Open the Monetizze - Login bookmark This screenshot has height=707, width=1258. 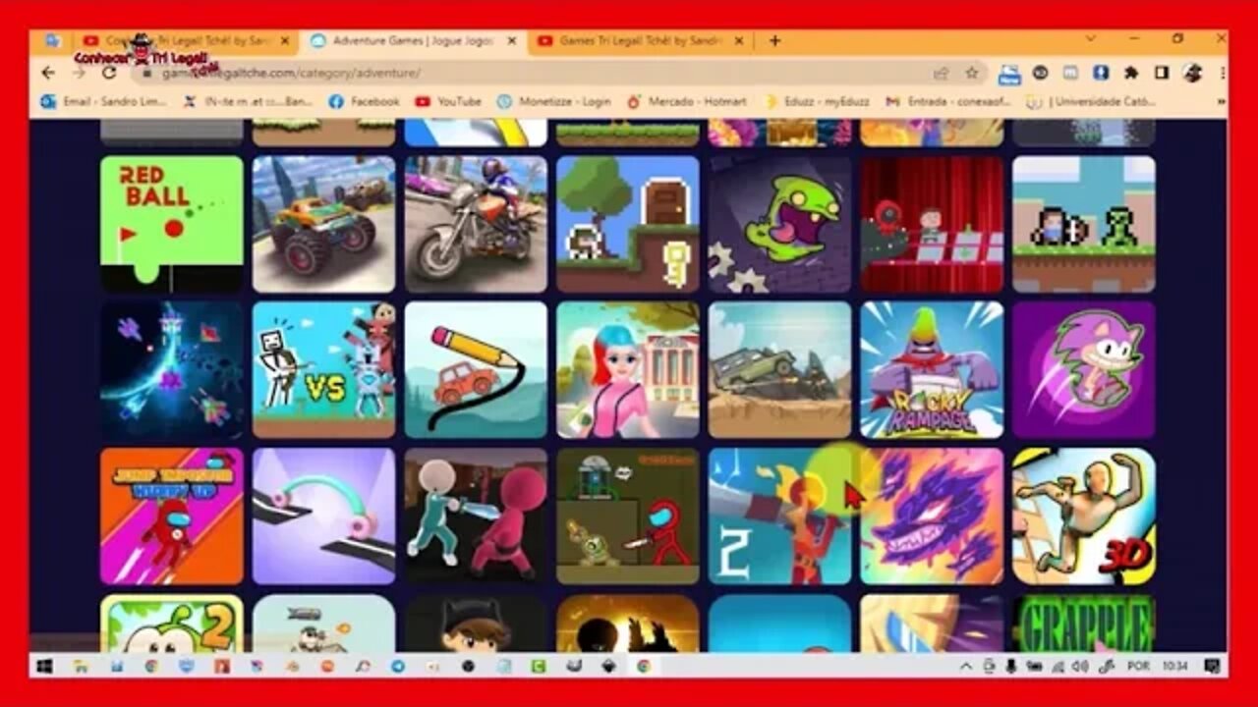point(552,101)
